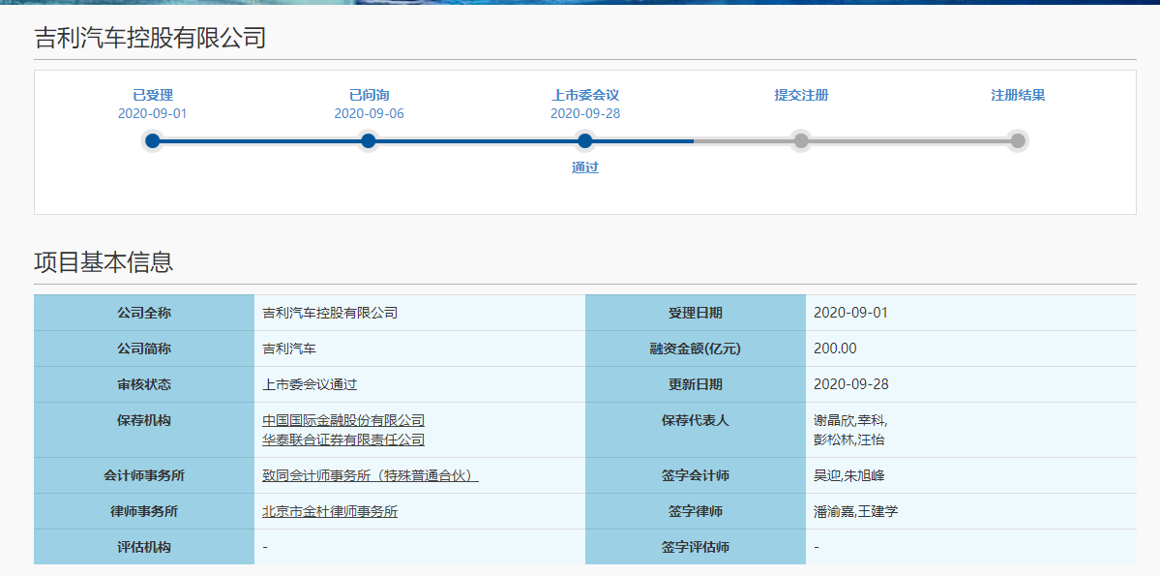Open the 北京市金杜律师事务所 law firm link

330,511
